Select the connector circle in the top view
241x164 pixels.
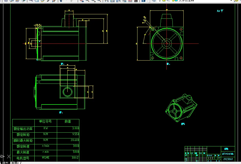tap(68, 92)
